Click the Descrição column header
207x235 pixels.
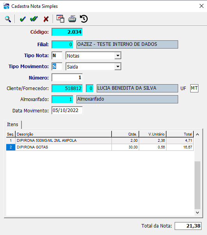point(64,134)
